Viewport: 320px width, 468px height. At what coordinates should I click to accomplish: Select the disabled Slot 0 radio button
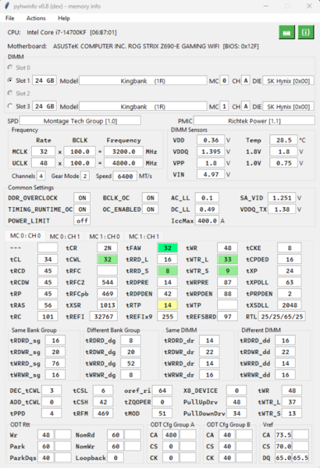click(x=10, y=67)
